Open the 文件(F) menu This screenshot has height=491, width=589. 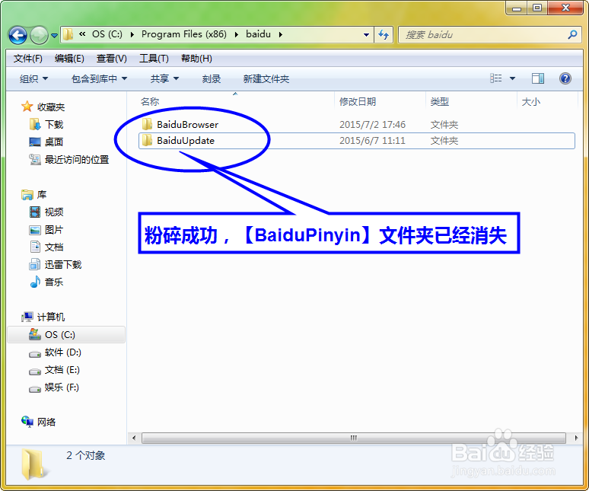click(x=28, y=59)
